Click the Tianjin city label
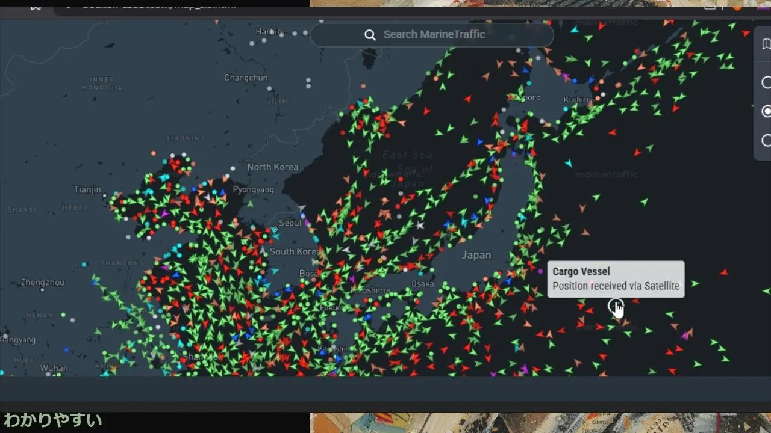Viewport: 771px width, 433px height. (x=87, y=189)
